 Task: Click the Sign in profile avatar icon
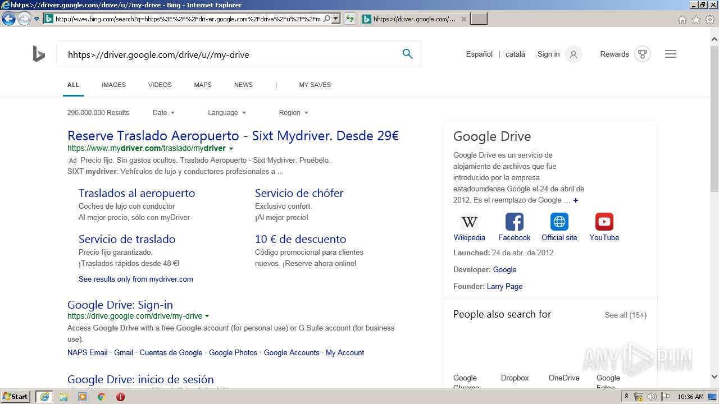click(x=574, y=54)
